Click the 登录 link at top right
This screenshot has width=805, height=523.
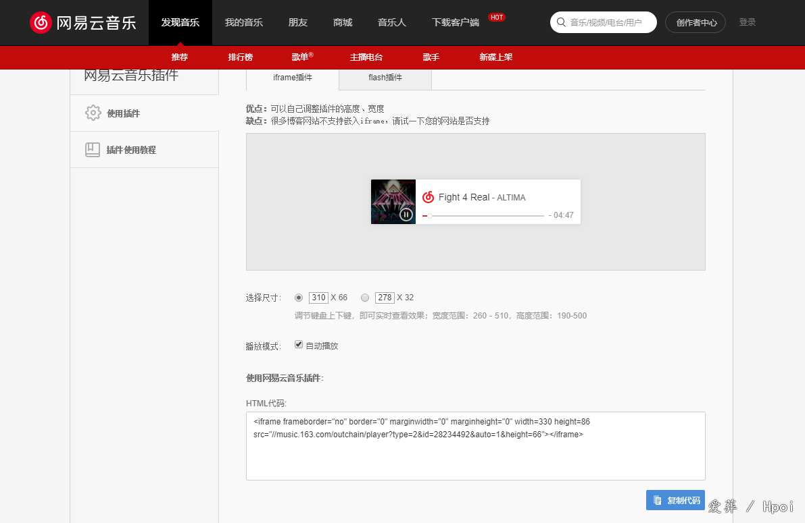[748, 22]
